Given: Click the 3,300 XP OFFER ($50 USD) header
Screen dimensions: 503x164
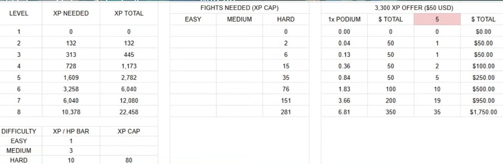Looking at the screenshot, I should click(x=413, y=8).
